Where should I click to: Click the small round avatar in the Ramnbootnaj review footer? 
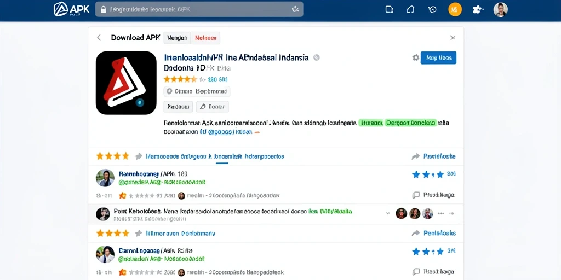(x=181, y=195)
